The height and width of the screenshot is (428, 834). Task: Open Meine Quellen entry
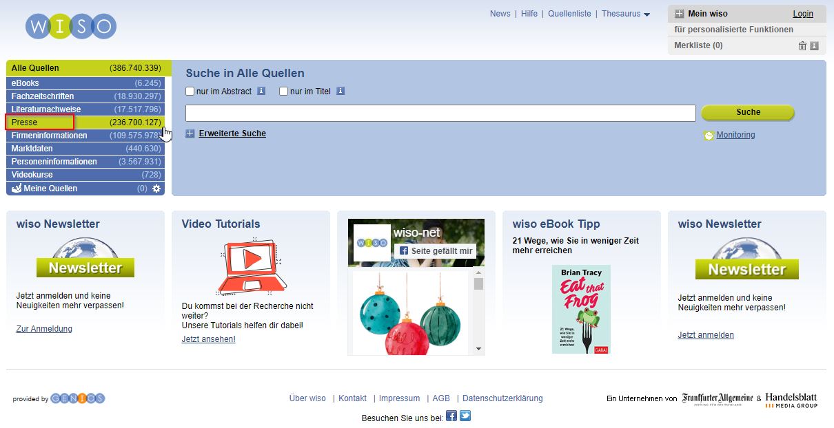pos(85,189)
